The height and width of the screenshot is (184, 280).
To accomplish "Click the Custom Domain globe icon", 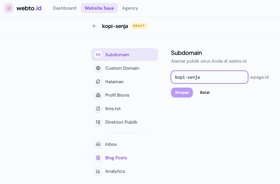I will pyautogui.click(x=98, y=68).
